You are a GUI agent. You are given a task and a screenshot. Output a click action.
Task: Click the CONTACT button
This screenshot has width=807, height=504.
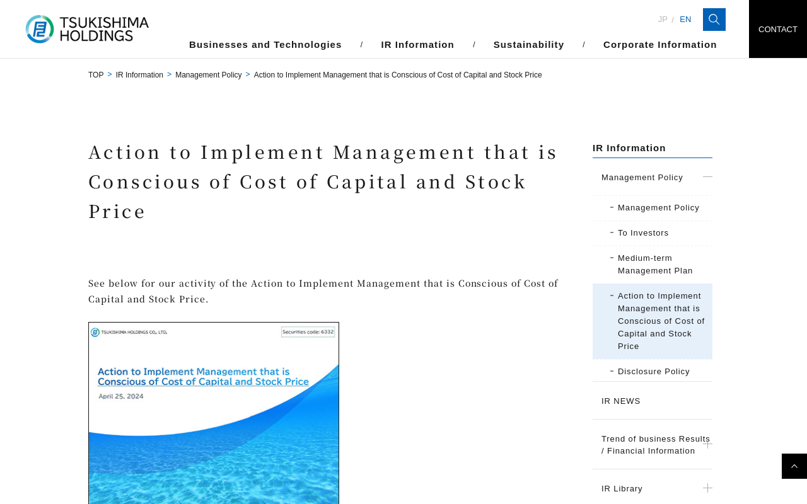pos(777,29)
